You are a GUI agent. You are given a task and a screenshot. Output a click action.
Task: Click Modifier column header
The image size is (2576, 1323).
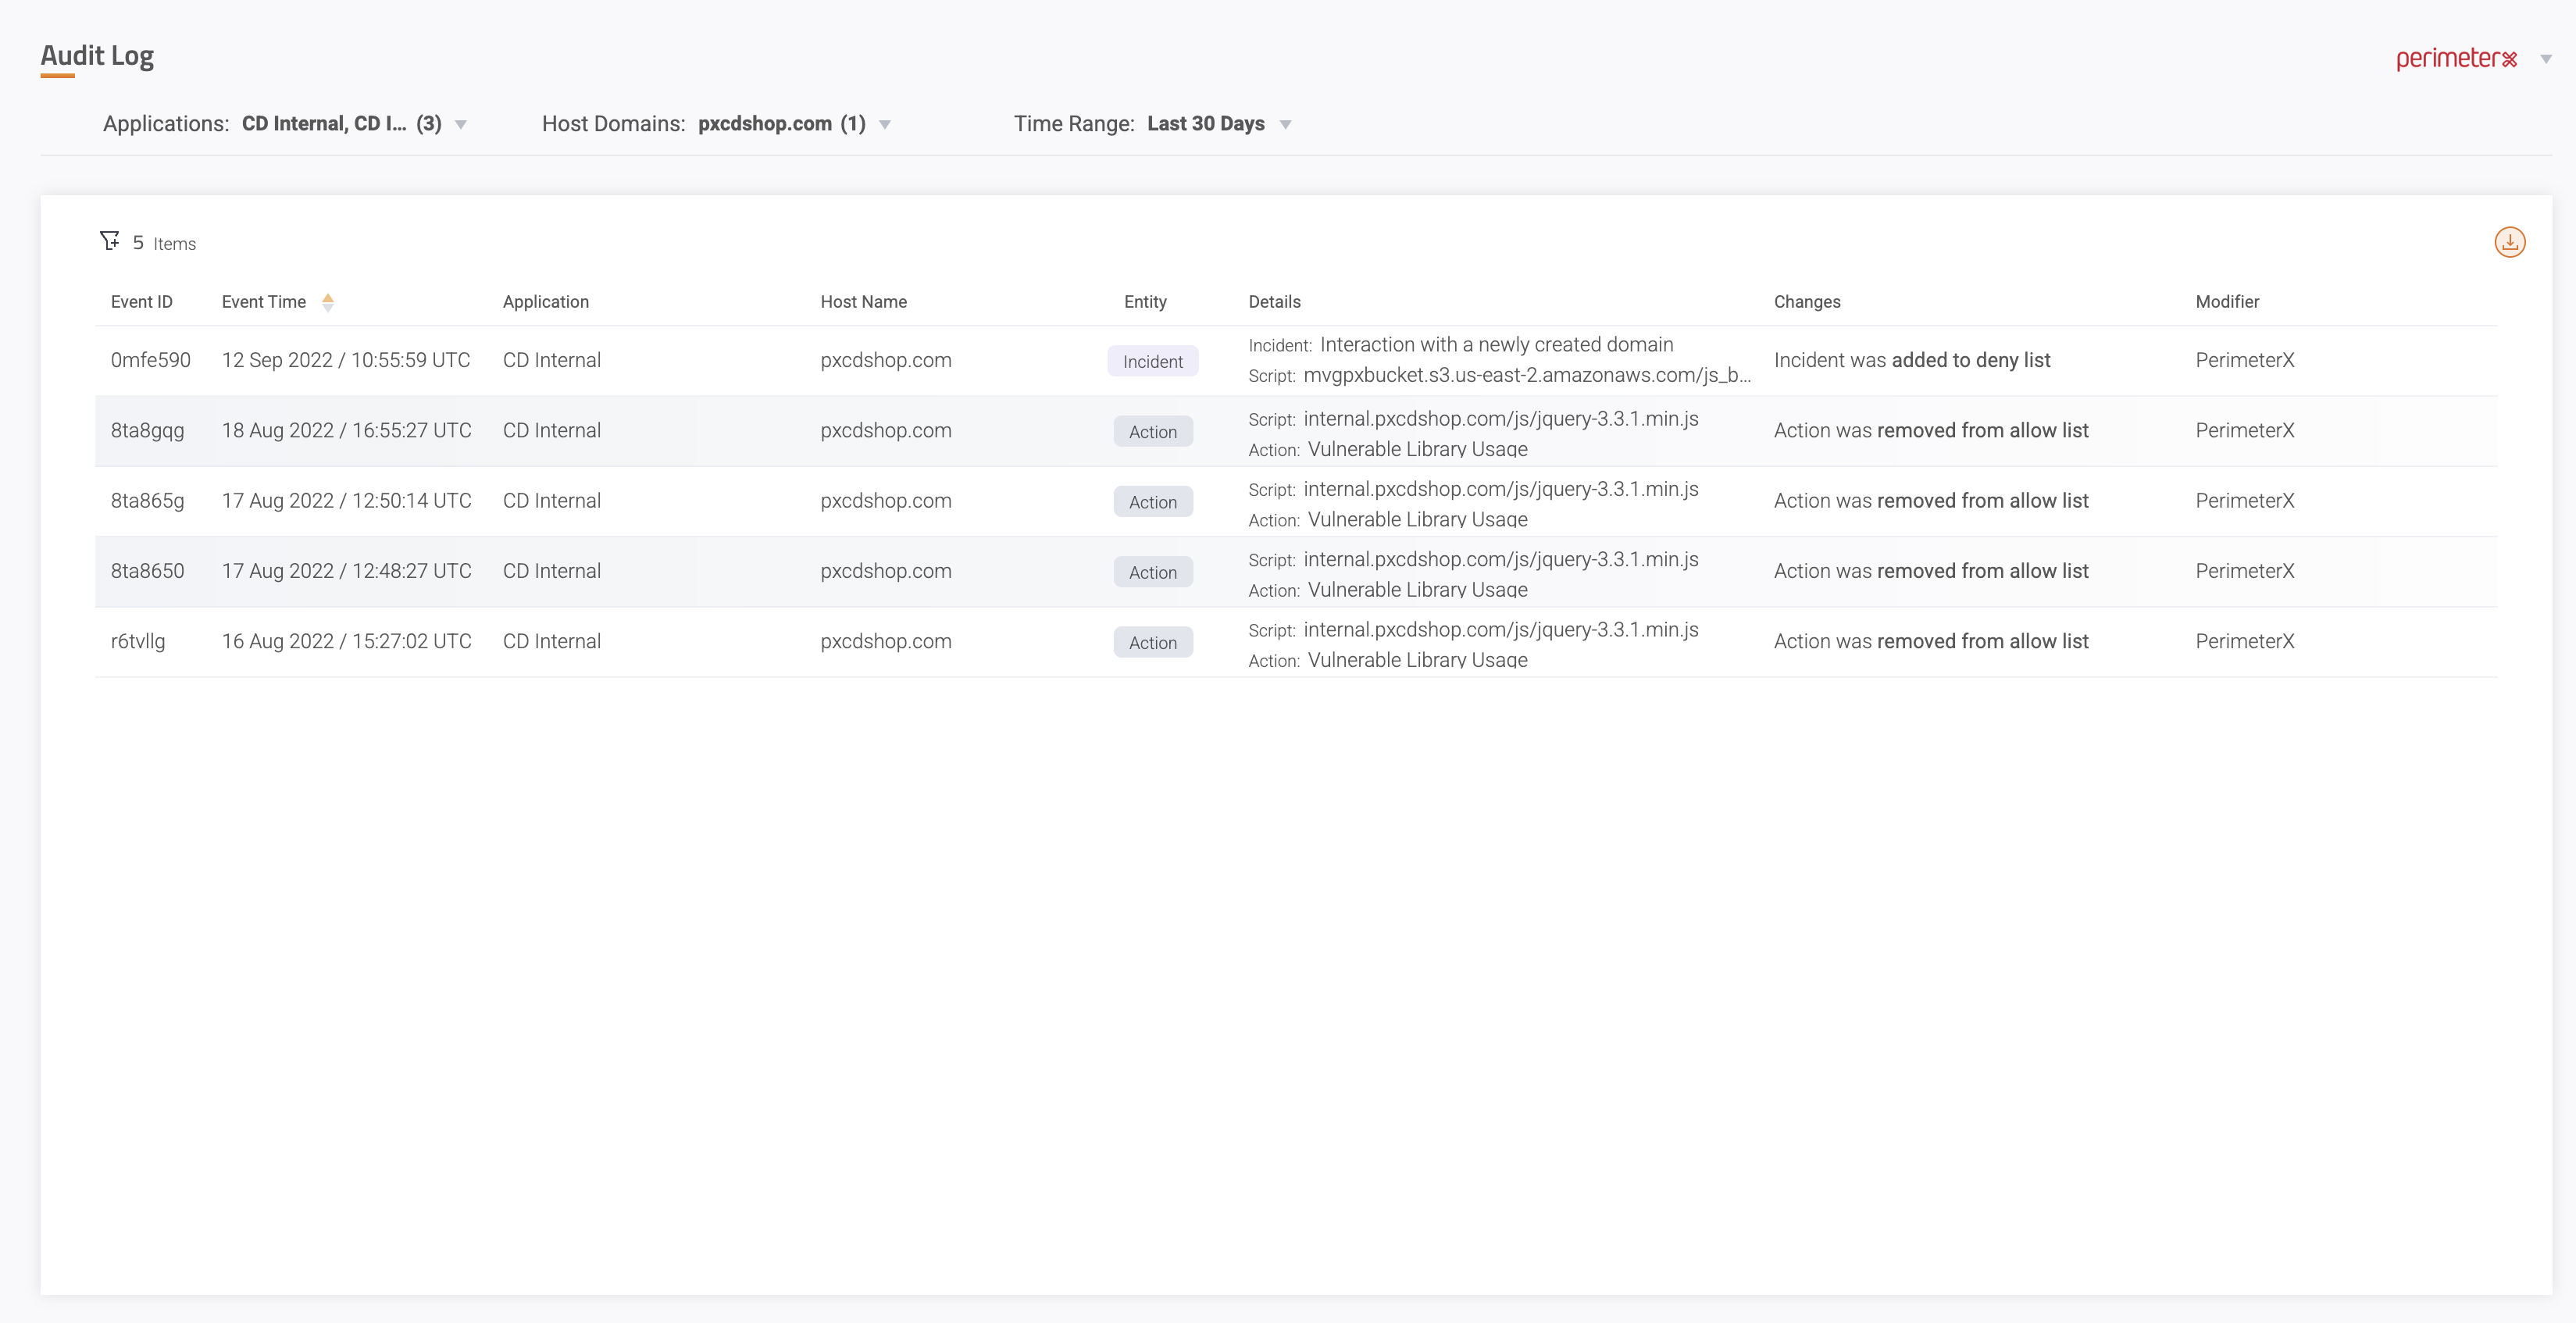tap(2227, 302)
